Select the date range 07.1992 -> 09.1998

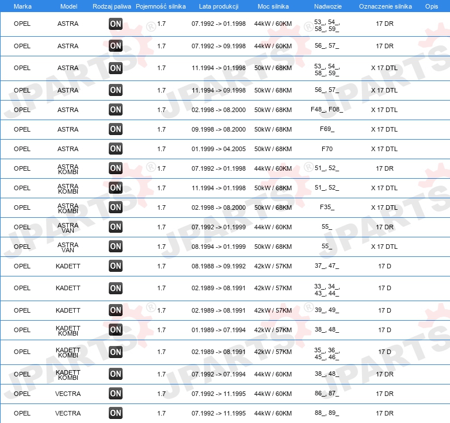point(219,46)
